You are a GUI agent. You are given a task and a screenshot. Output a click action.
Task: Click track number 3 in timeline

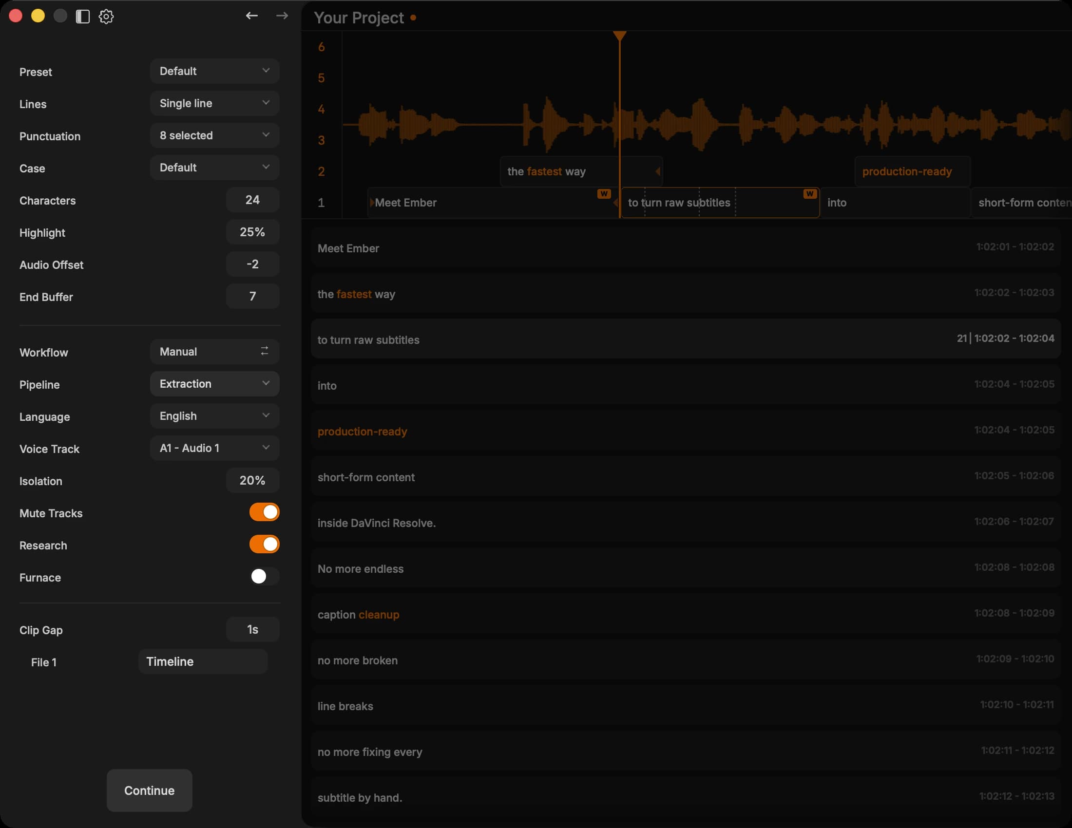point(321,140)
